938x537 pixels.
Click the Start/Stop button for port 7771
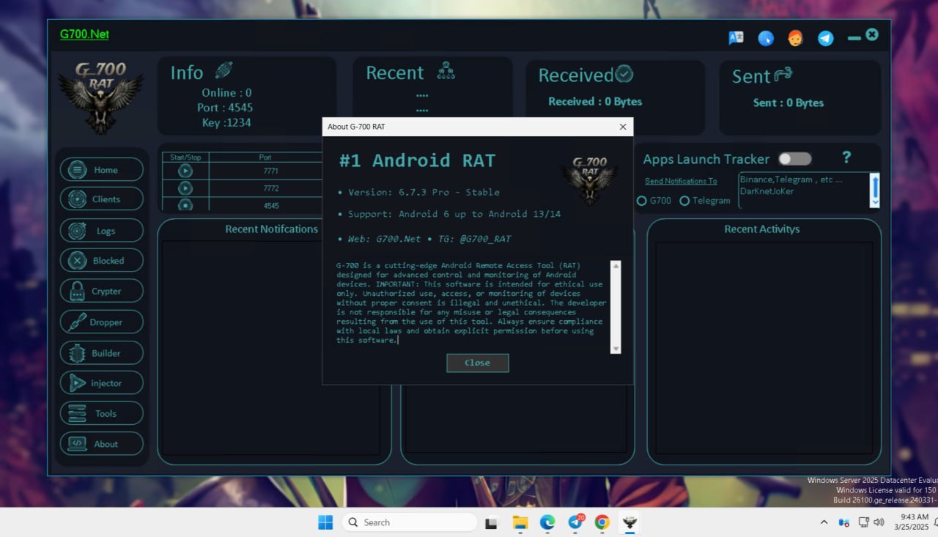point(185,171)
